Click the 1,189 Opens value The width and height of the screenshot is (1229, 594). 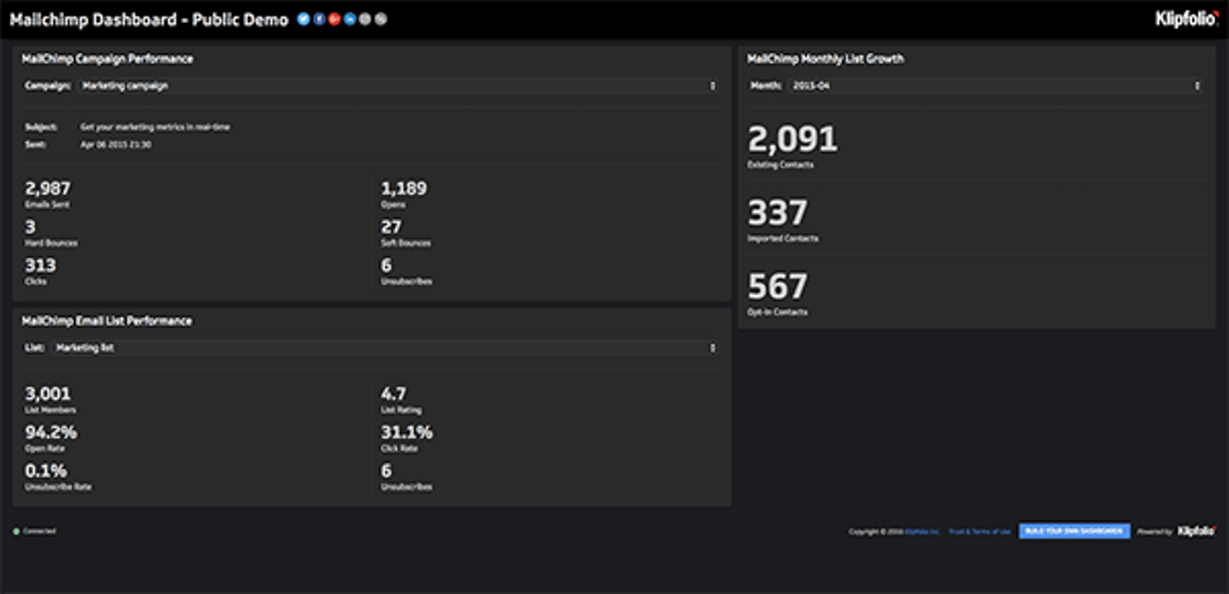tap(404, 188)
